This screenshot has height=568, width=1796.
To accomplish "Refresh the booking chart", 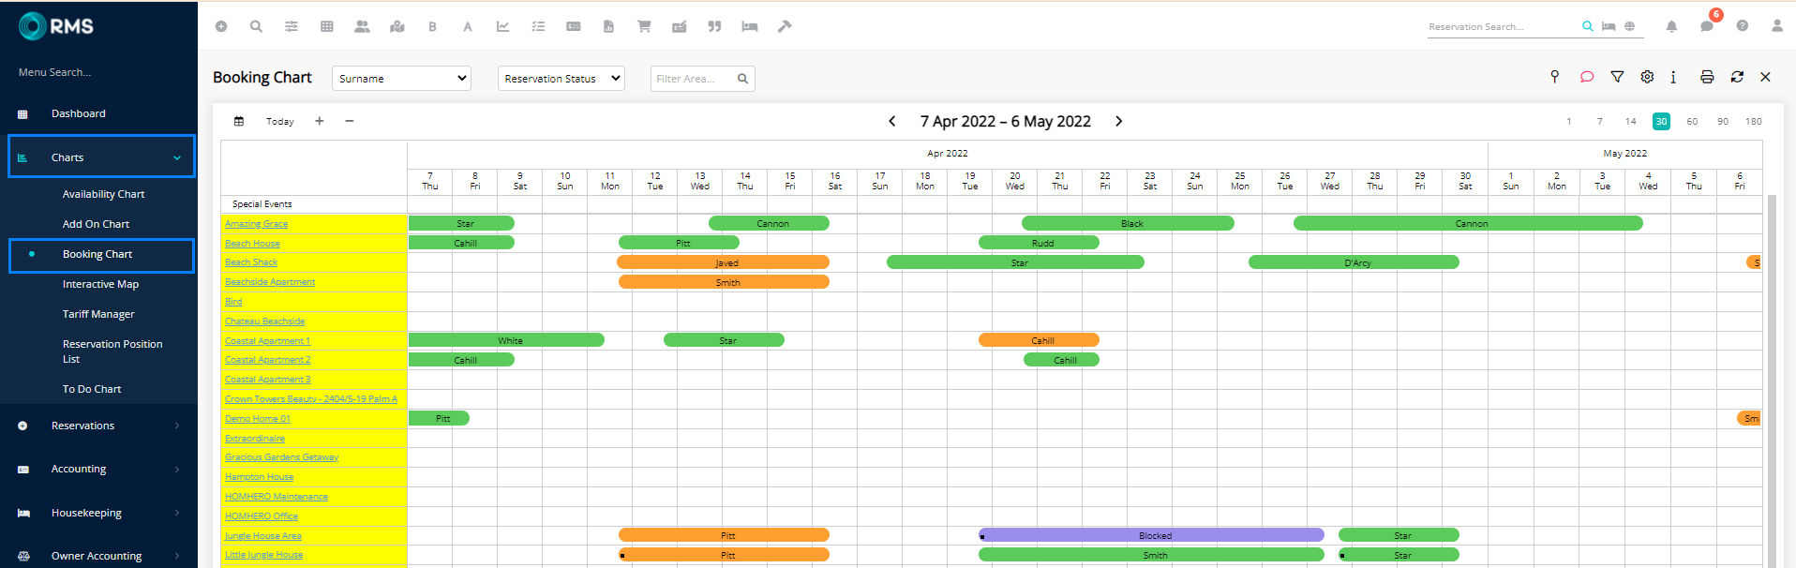I will point(1737,77).
